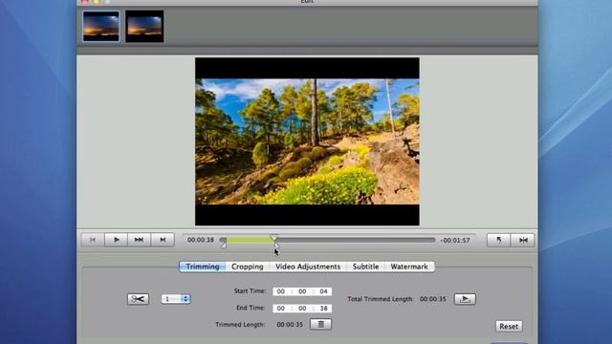The image size is (612, 344).
Task: Click the End Time minutes field
Action: (x=302, y=308)
